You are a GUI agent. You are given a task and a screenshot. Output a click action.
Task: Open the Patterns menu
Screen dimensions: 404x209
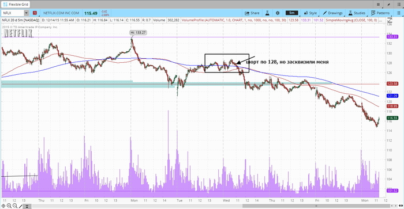click(380, 13)
